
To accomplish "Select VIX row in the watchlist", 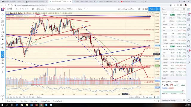I will coord(174,31).
